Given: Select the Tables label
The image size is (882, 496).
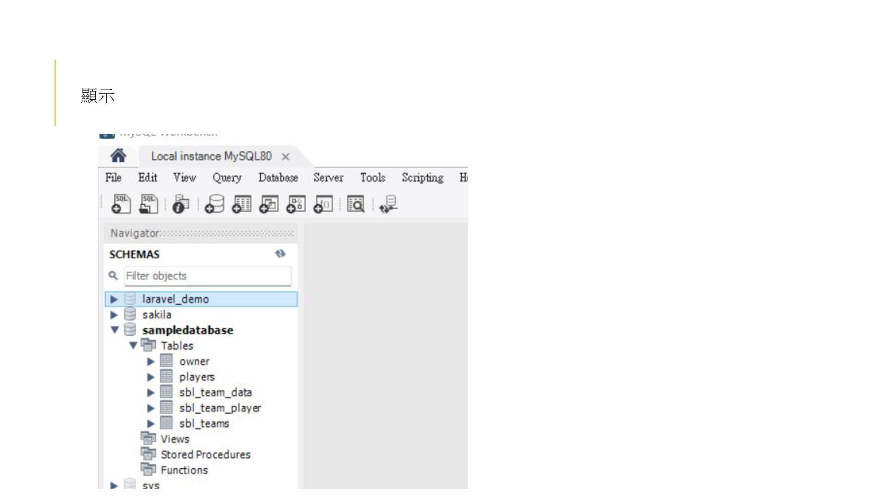Looking at the screenshot, I should [x=177, y=345].
